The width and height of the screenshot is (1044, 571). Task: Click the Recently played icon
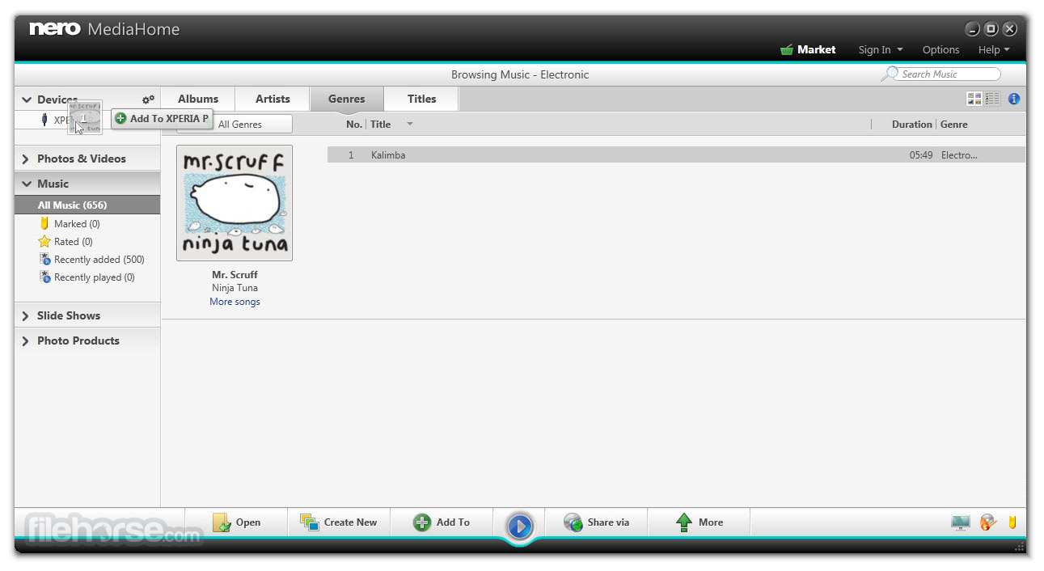(45, 277)
